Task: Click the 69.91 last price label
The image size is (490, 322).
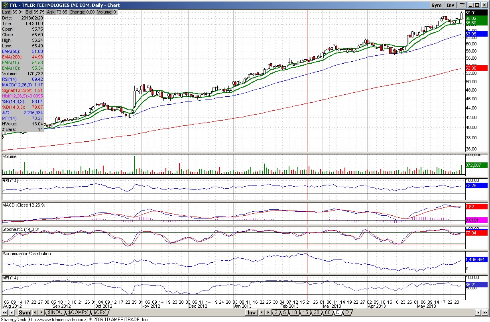Action: pos(476,13)
